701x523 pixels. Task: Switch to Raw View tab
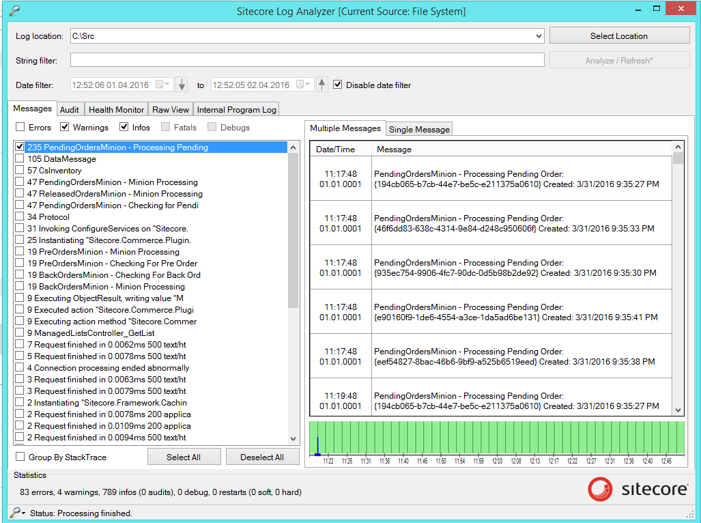tap(171, 109)
